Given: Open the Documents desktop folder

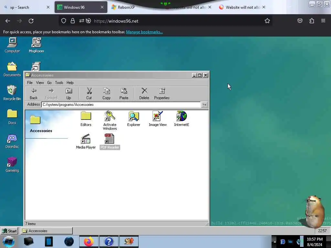Looking at the screenshot, I should point(12,69).
